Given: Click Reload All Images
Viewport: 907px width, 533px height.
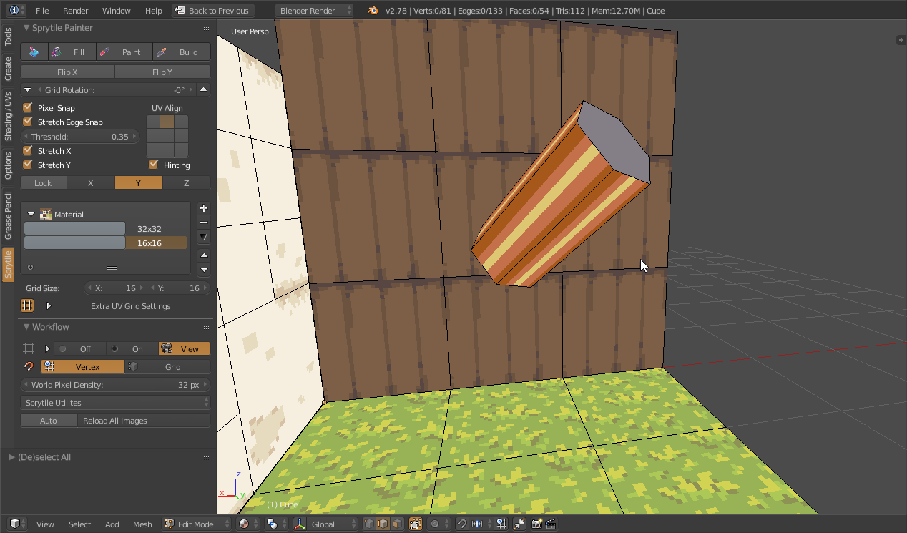Looking at the screenshot, I should [144, 421].
